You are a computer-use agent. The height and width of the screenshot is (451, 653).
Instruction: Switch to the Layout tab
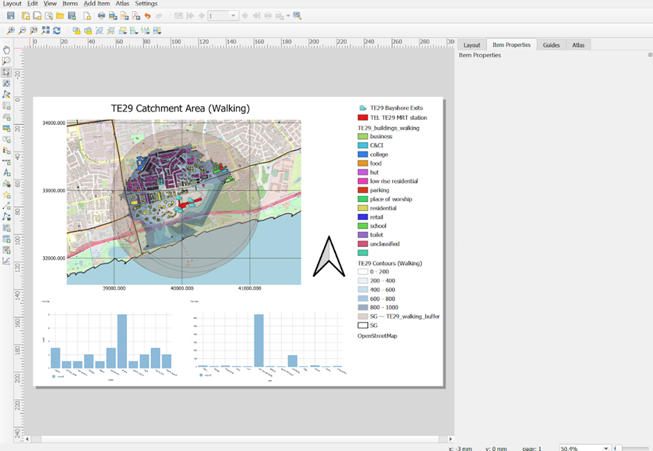pos(472,45)
